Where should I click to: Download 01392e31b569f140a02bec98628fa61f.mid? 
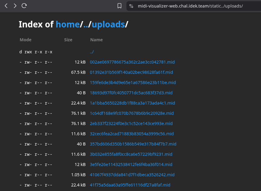click(131, 72)
